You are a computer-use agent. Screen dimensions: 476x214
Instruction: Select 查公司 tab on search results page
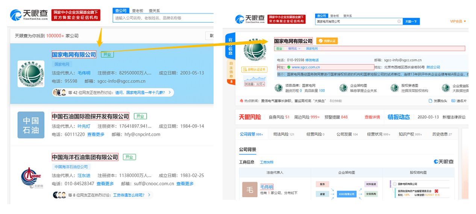point(121,11)
